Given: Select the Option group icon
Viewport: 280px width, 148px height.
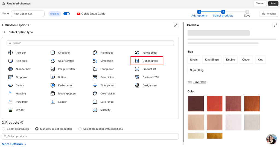Looking at the screenshot, I should [x=137, y=61].
